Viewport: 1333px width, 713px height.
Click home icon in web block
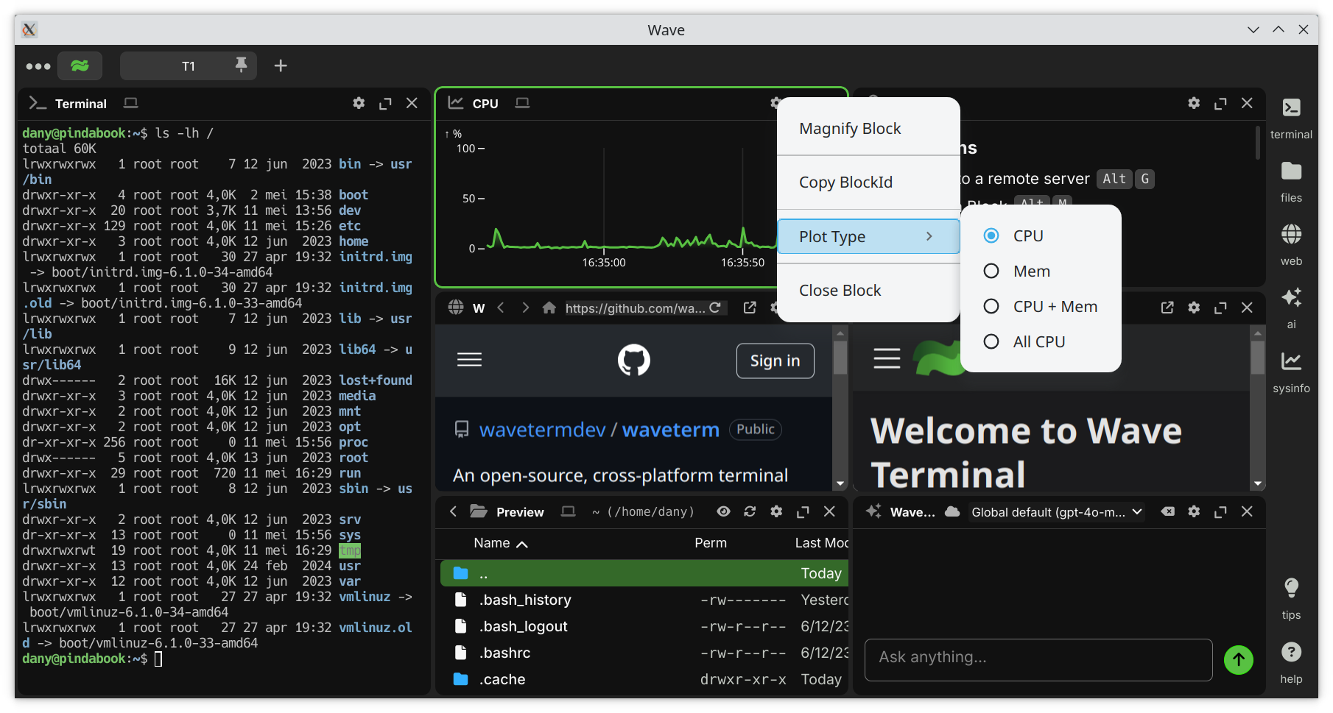[549, 308]
